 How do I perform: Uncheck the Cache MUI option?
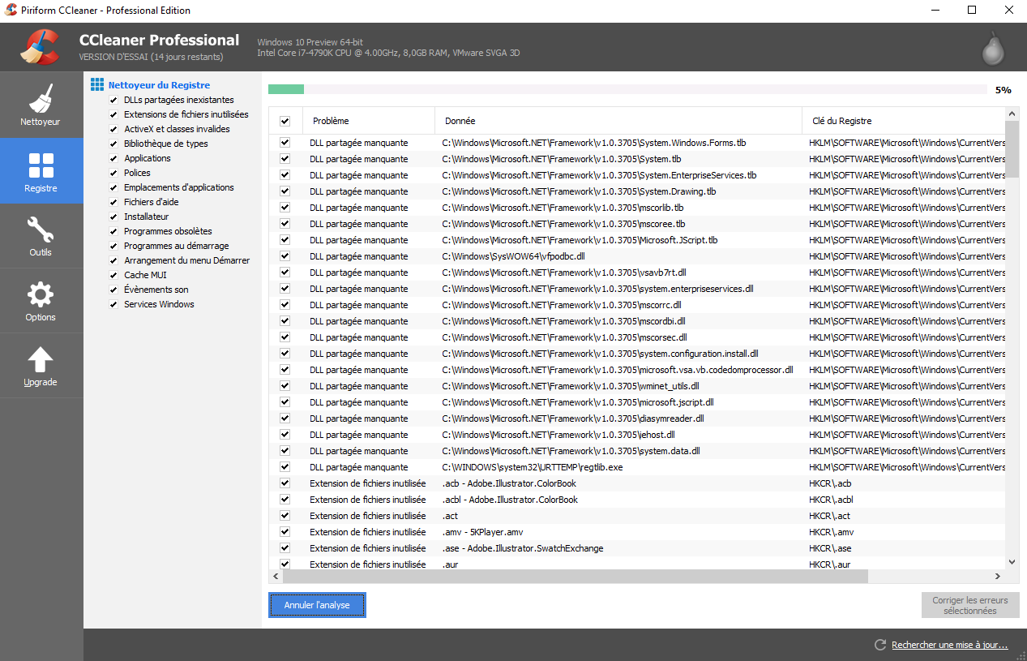tap(113, 275)
